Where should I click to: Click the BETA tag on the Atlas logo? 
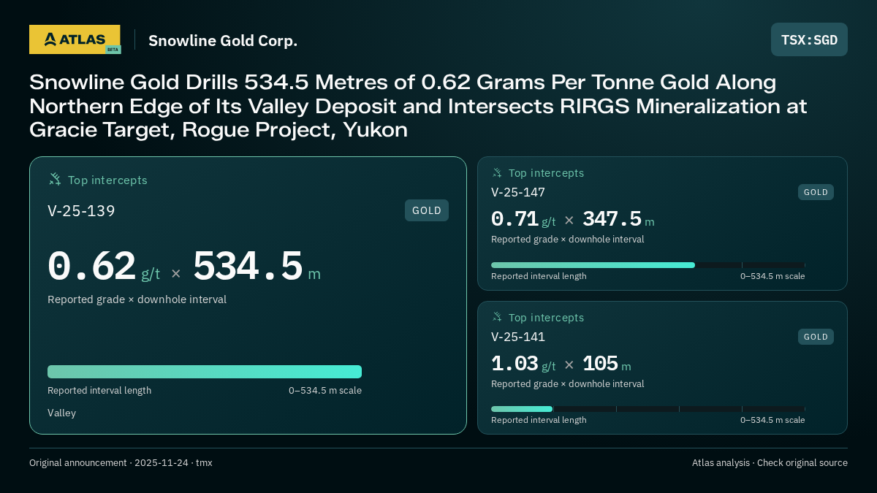(x=113, y=50)
